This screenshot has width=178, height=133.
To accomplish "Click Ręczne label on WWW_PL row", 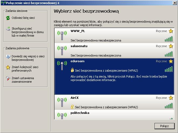I will [162, 31].
